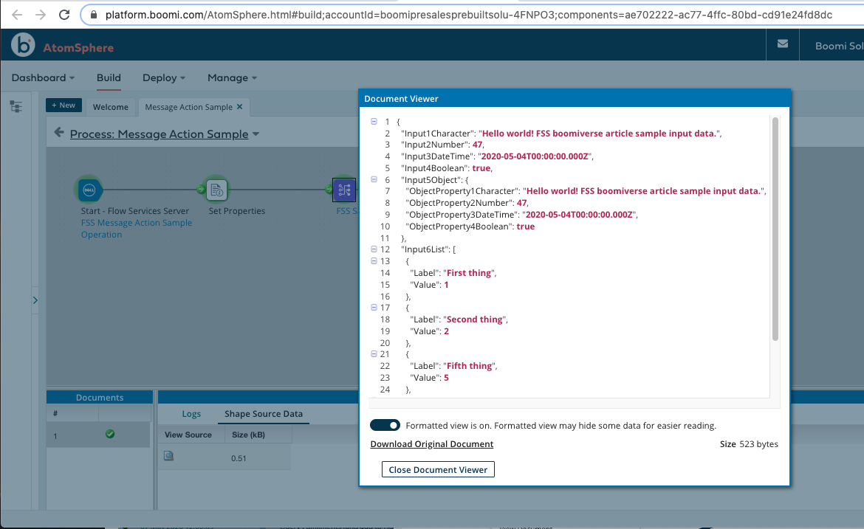This screenshot has height=529, width=864.
Task: Open the FSS Message Action Sample Operation link
Action: 137,229
